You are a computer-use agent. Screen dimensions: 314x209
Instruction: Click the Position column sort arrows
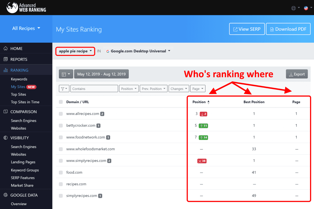click(209, 102)
